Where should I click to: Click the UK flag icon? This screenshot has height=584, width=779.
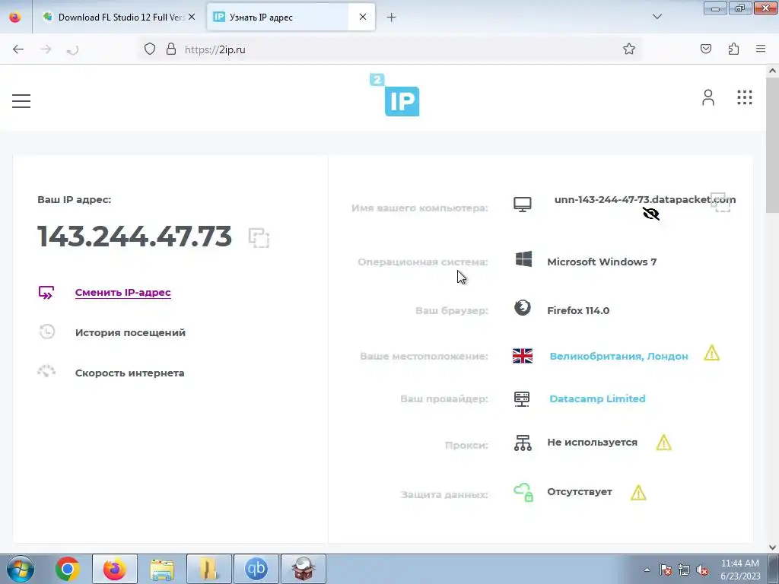tap(522, 356)
